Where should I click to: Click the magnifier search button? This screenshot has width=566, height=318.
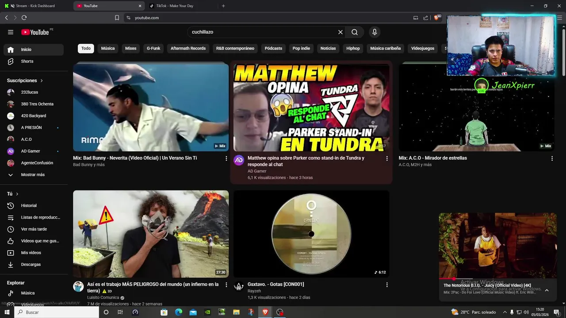point(355,32)
